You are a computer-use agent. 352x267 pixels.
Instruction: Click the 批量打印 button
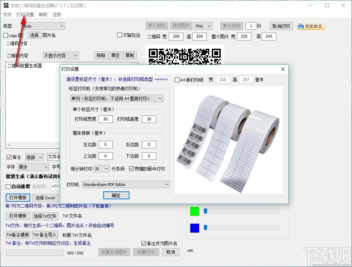pyautogui.click(x=146, y=252)
